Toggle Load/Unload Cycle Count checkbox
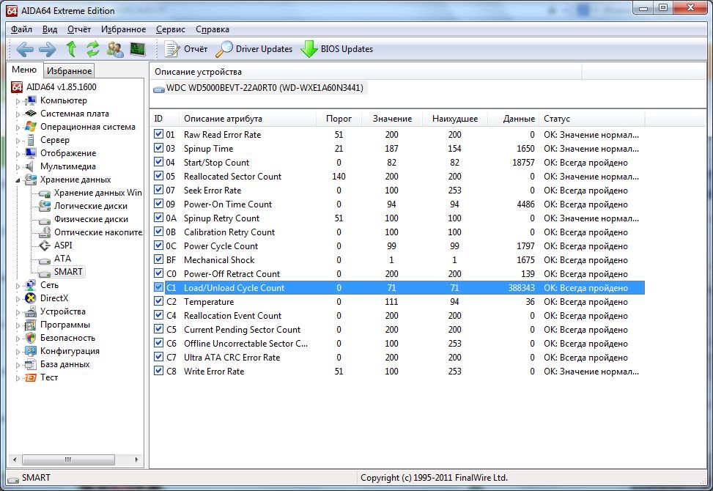 point(158,287)
